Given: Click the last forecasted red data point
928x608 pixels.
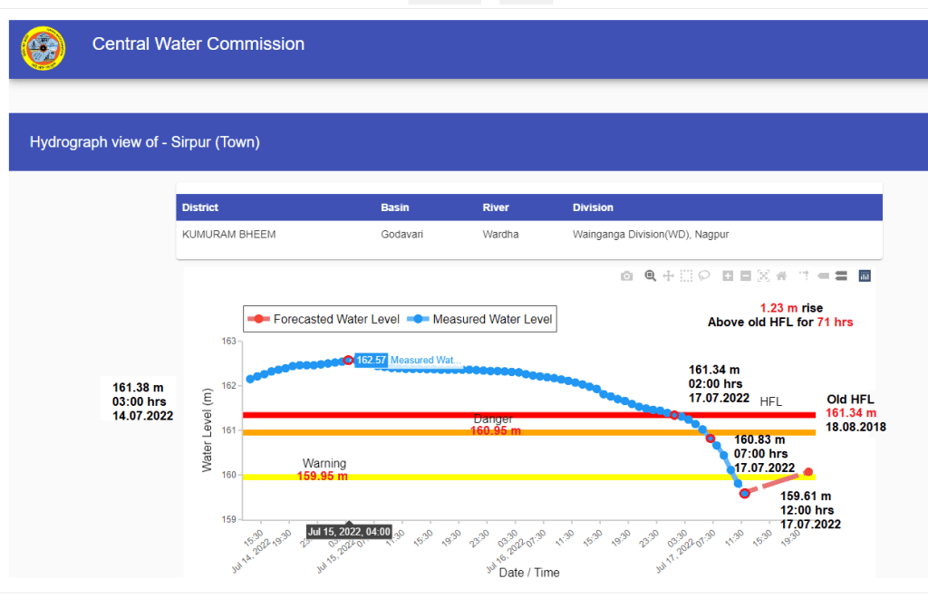Looking at the screenshot, I should pos(807,472).
